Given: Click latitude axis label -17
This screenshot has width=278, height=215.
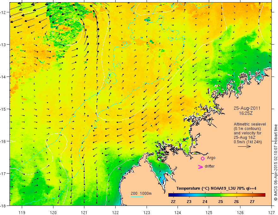Looking at the screenshot, I should click(x=3, y=174).
